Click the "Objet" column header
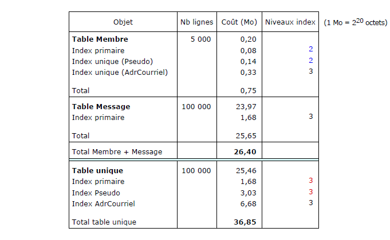Screen dimensions: 390x240 coord(123,22)
